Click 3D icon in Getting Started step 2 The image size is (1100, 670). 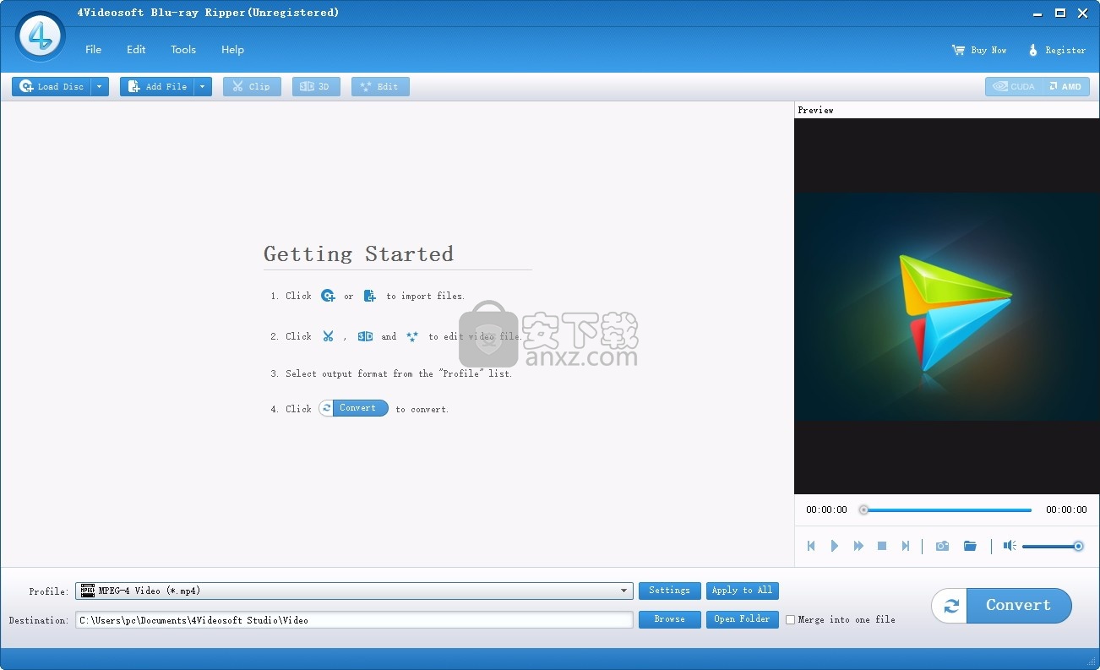tap(365, 336)
